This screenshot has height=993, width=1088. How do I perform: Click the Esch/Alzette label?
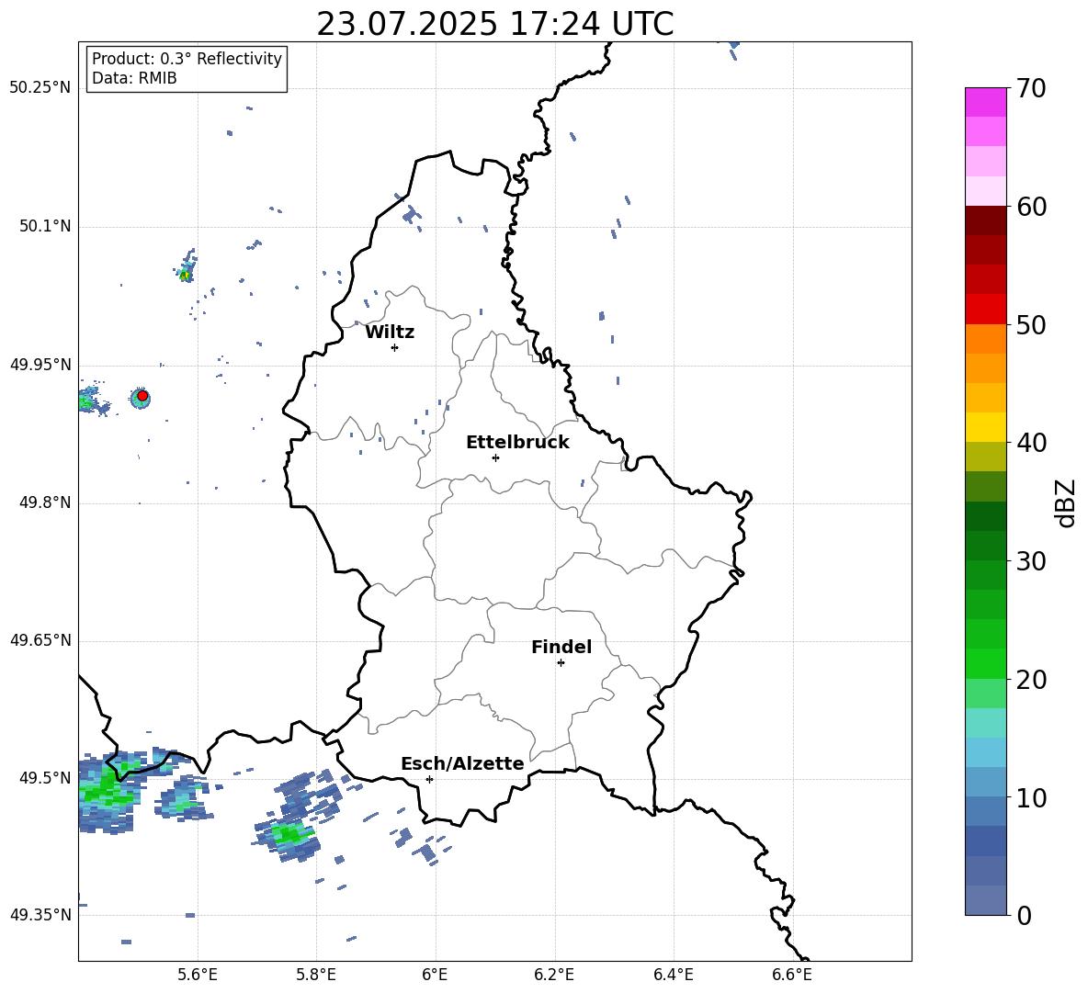(x=463, y=763)
